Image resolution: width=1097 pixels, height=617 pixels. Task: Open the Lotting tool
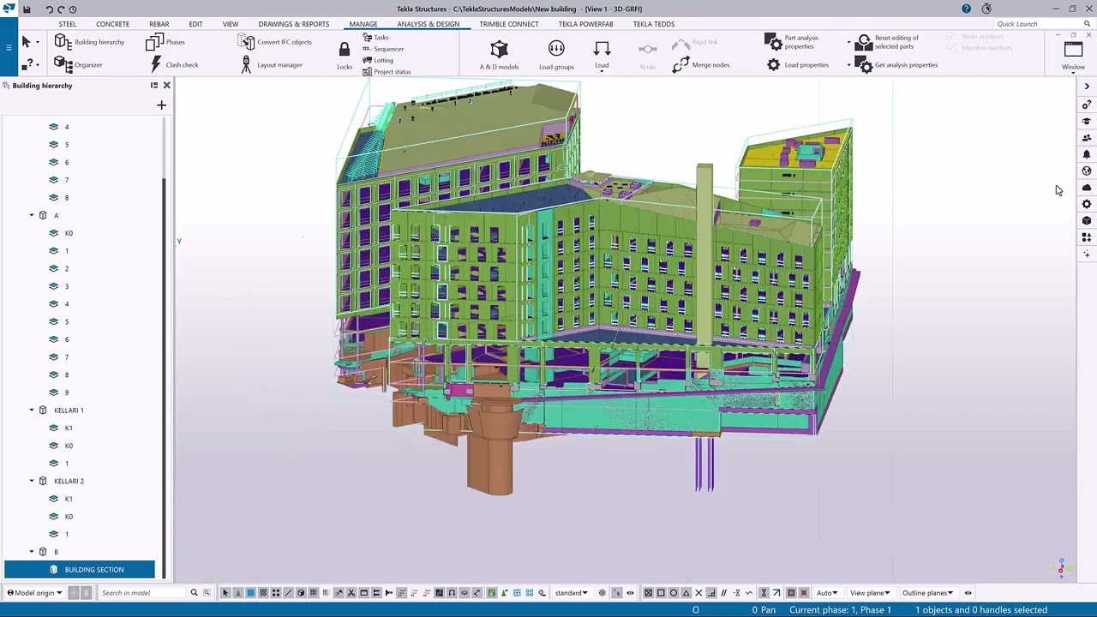(x=378, y=60)
